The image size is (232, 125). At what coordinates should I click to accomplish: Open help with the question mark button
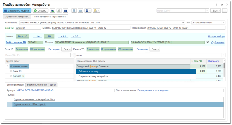[225, 11]
